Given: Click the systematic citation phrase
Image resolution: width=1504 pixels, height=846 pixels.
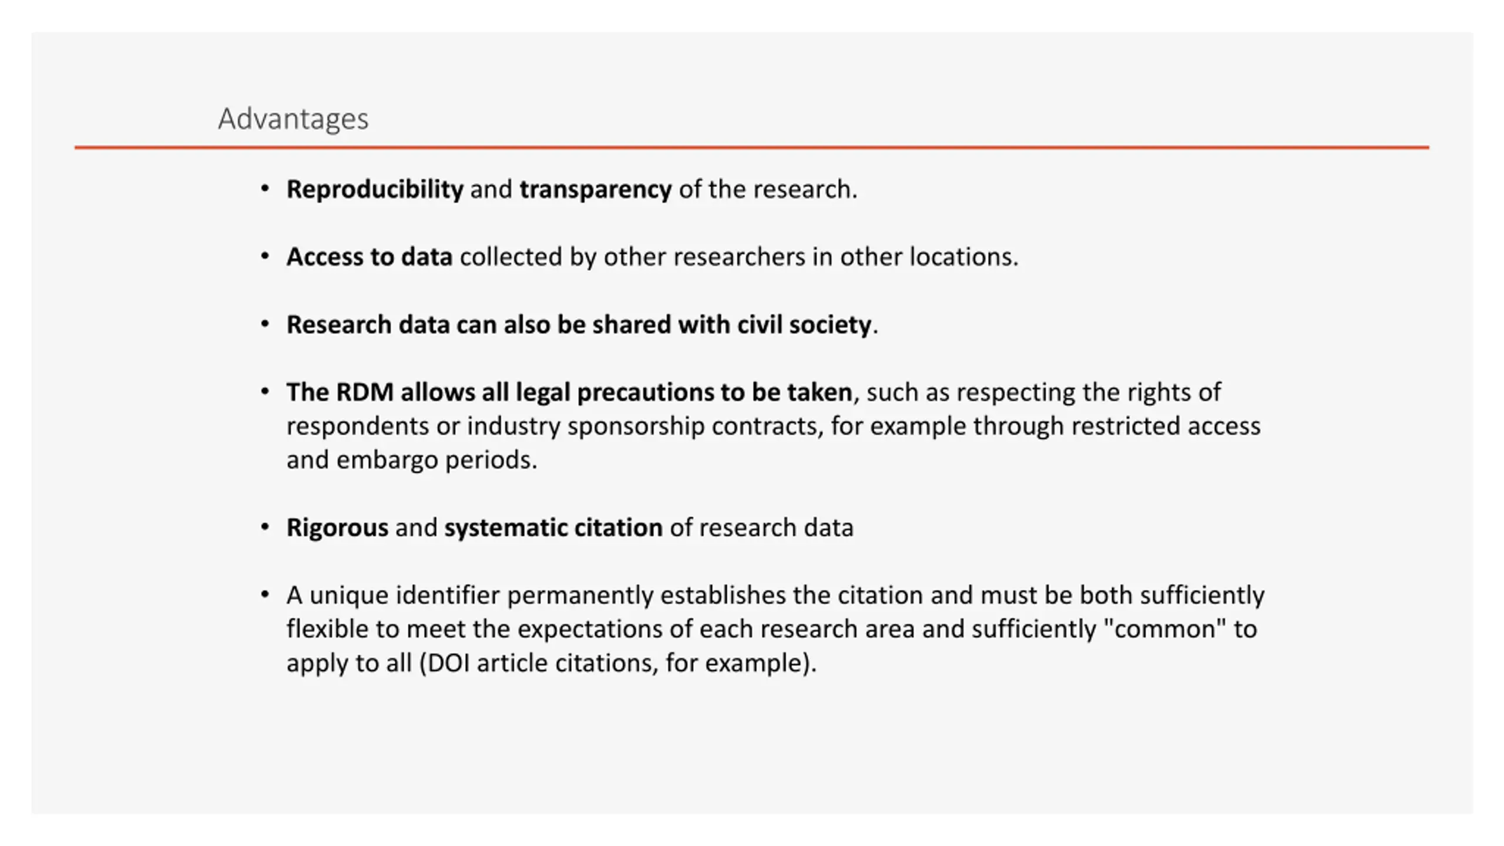Looking at the screenshot, I should [553, 528].
